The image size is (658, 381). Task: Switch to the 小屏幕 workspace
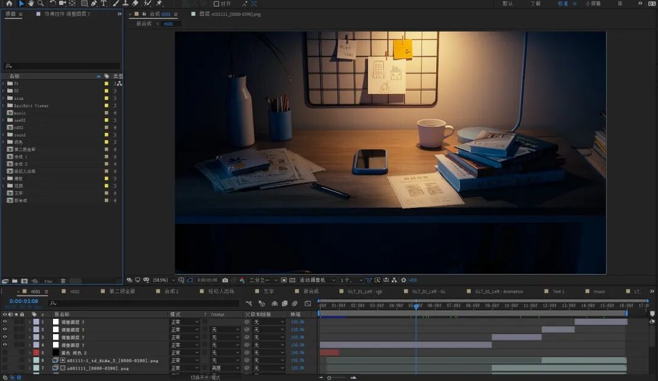593,4
